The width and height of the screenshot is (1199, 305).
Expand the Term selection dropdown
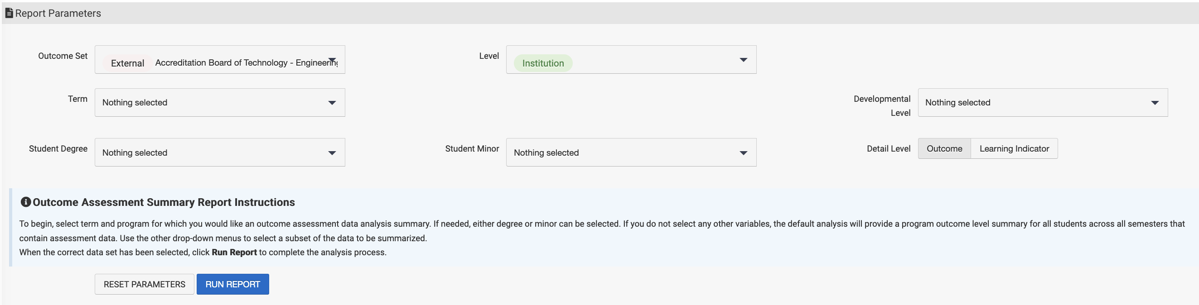pos(220,103)
